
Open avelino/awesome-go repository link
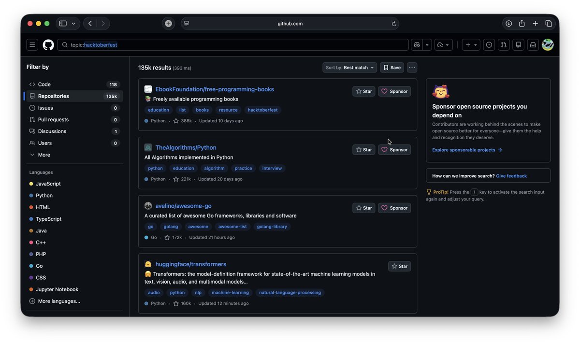pos(183,206)
